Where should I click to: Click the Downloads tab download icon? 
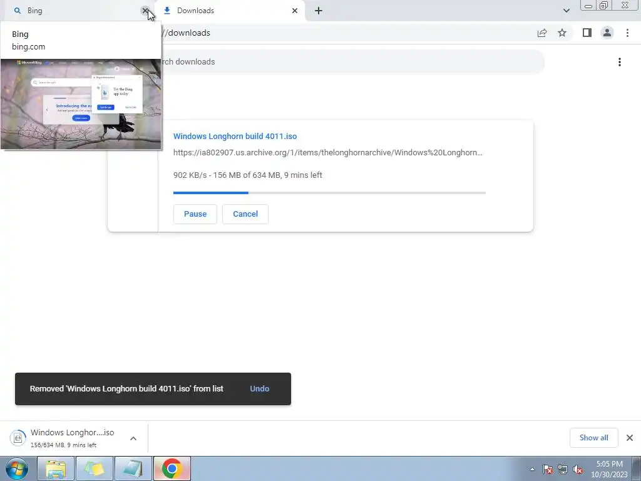(x=167, y=11)
